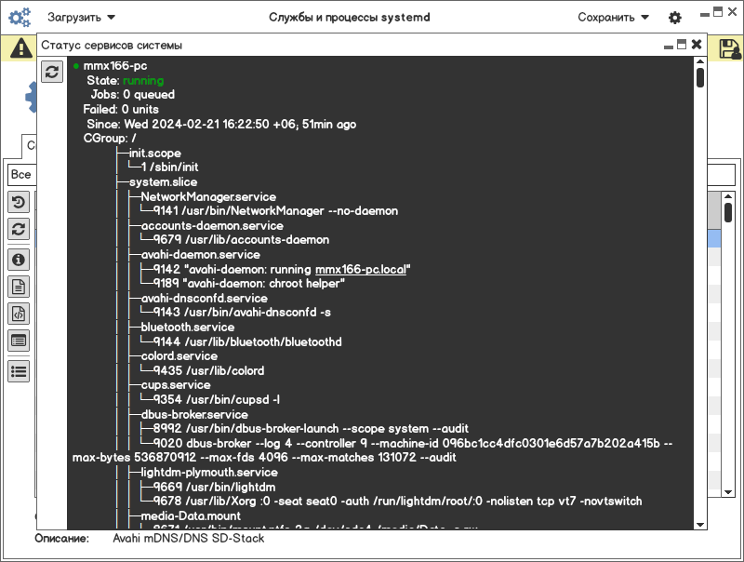This screenshot has height=562, width=744.
Task: Click the reload icon in left sidebar
Action: [19, 229]
